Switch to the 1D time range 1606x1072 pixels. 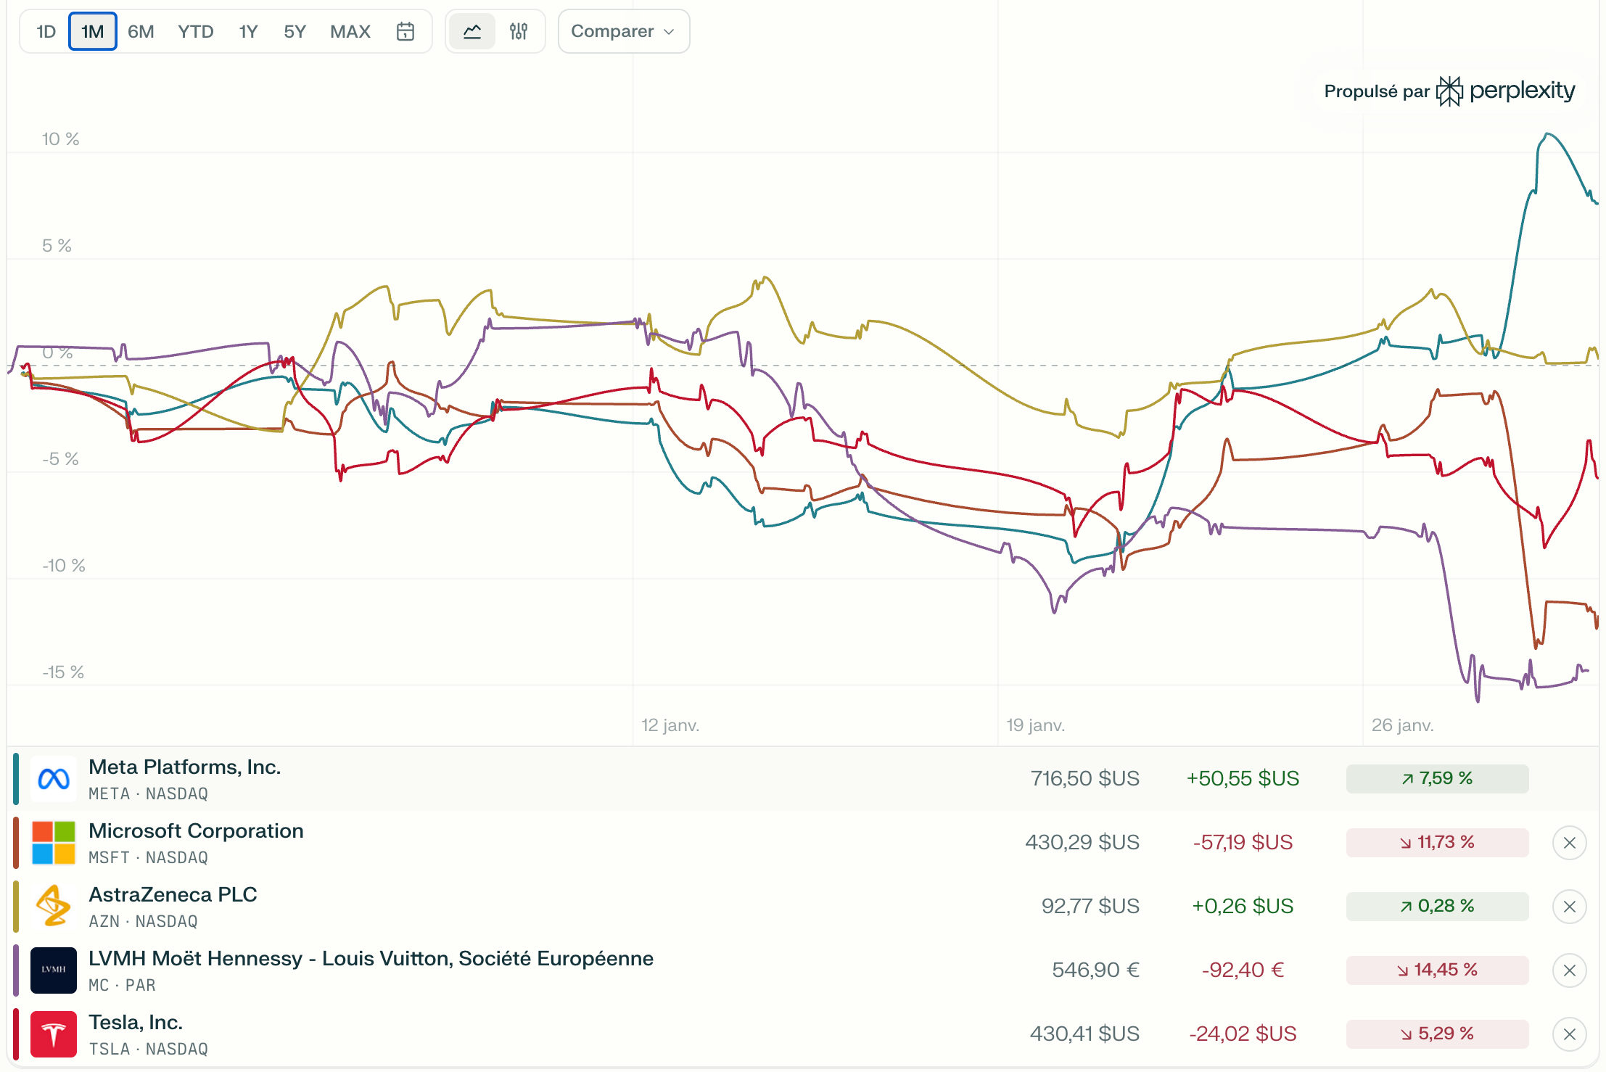point(46,31)
